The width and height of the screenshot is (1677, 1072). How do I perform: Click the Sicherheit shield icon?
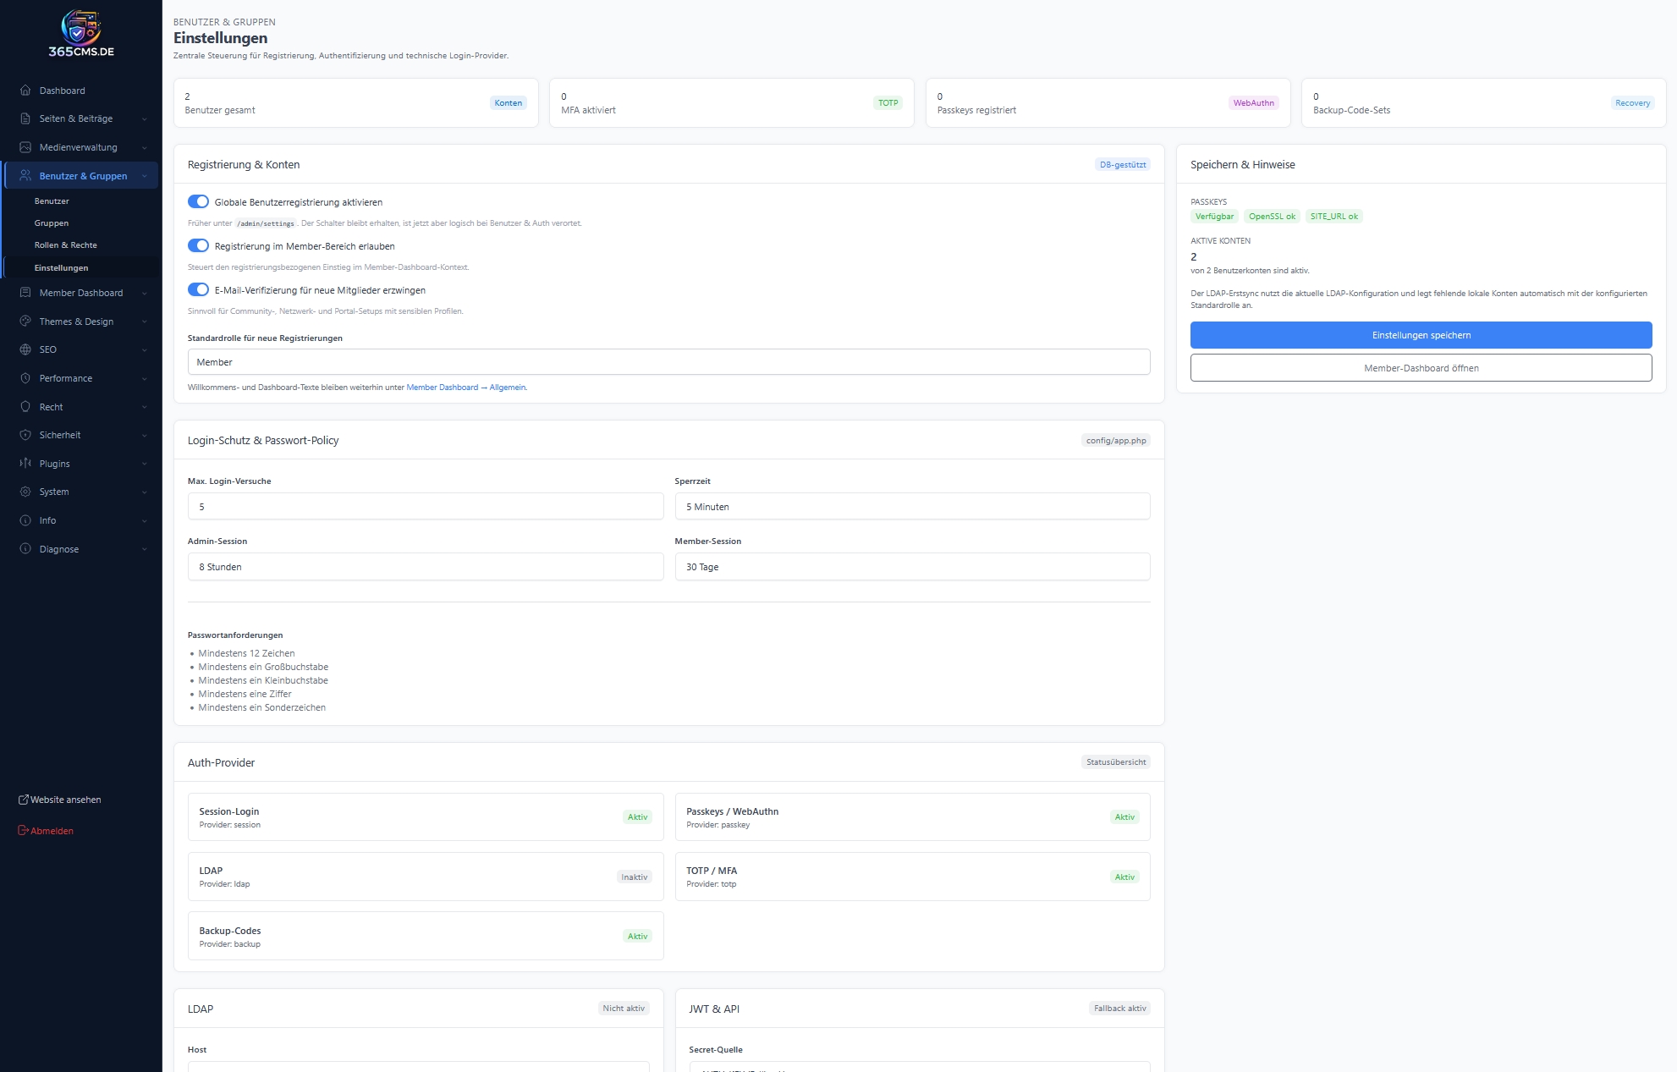point(25,435)
